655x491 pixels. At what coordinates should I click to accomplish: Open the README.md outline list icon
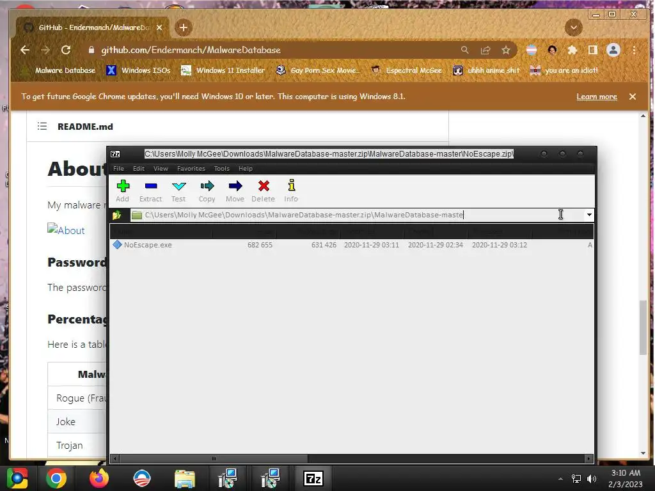42,126
